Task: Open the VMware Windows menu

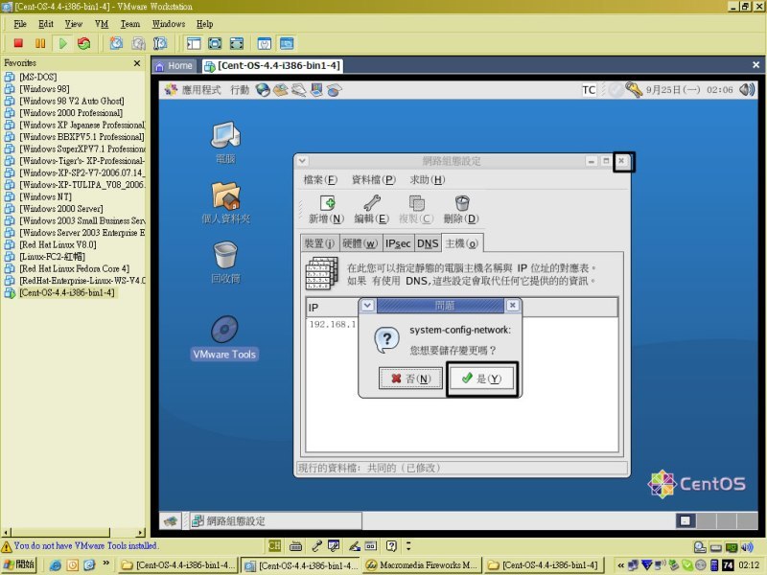Action: click(169, 24)
